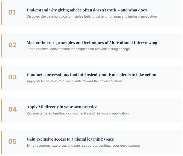Click 'Conduct conversations that intrinsically motivate clients' heading

click(91, 75)
